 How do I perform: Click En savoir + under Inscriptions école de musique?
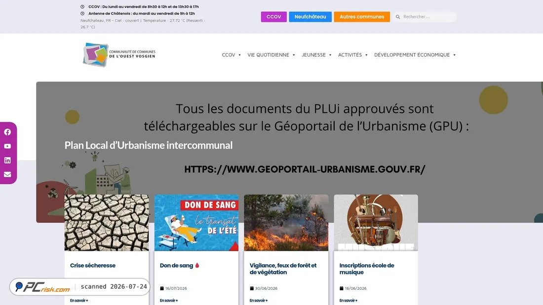pos(349,301)
